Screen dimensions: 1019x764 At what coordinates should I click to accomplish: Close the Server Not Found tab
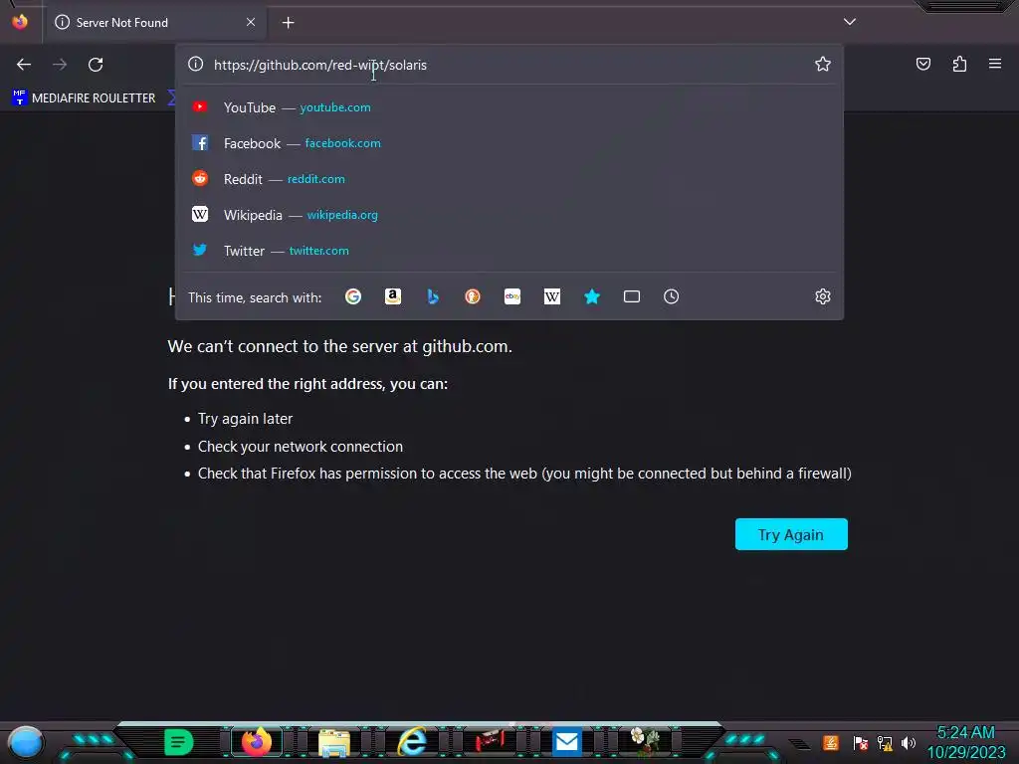251,22
